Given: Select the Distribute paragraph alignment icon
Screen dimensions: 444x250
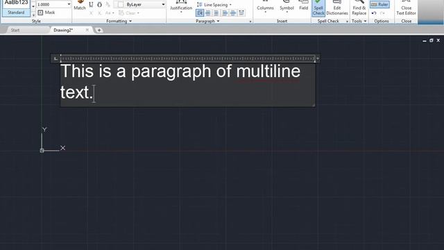Looking at the screenshot, I should 241,13.
